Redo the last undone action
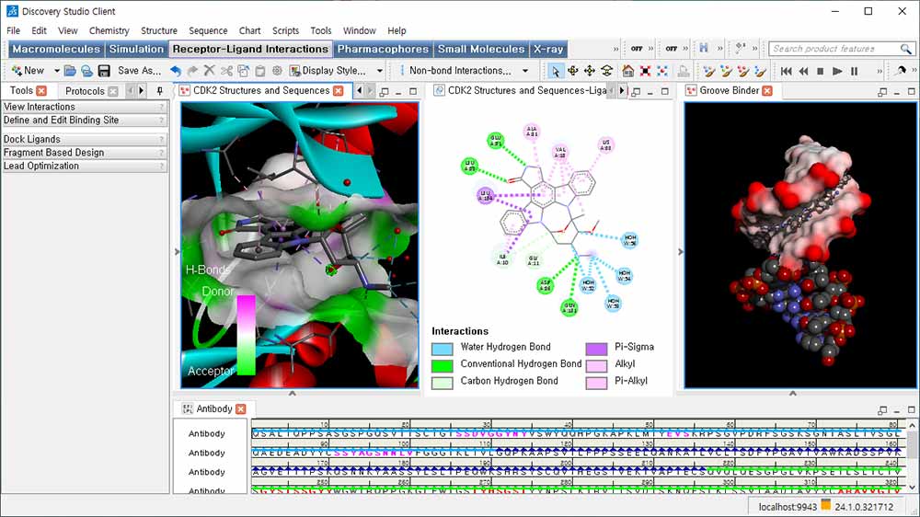The width and height of the screenshot is (920, 517). pyautogui.click(x=192, y=71)
